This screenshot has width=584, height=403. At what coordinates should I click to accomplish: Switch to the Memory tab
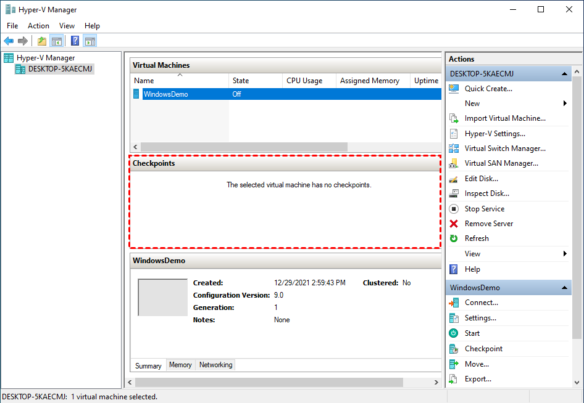pos(180,365)
